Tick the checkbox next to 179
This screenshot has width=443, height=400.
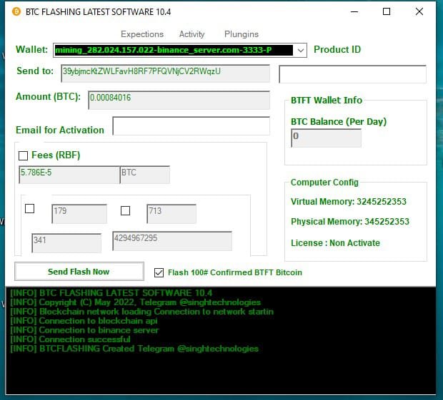30,209
